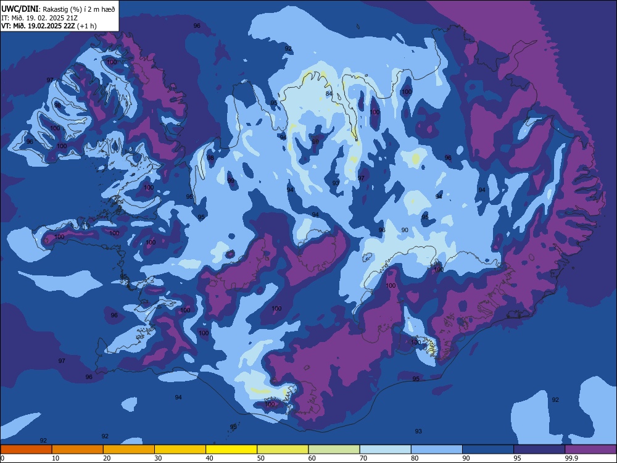Click the '99.9' legend scale label
This screenshot has width=617, height=463.
(x=571, y=458)
